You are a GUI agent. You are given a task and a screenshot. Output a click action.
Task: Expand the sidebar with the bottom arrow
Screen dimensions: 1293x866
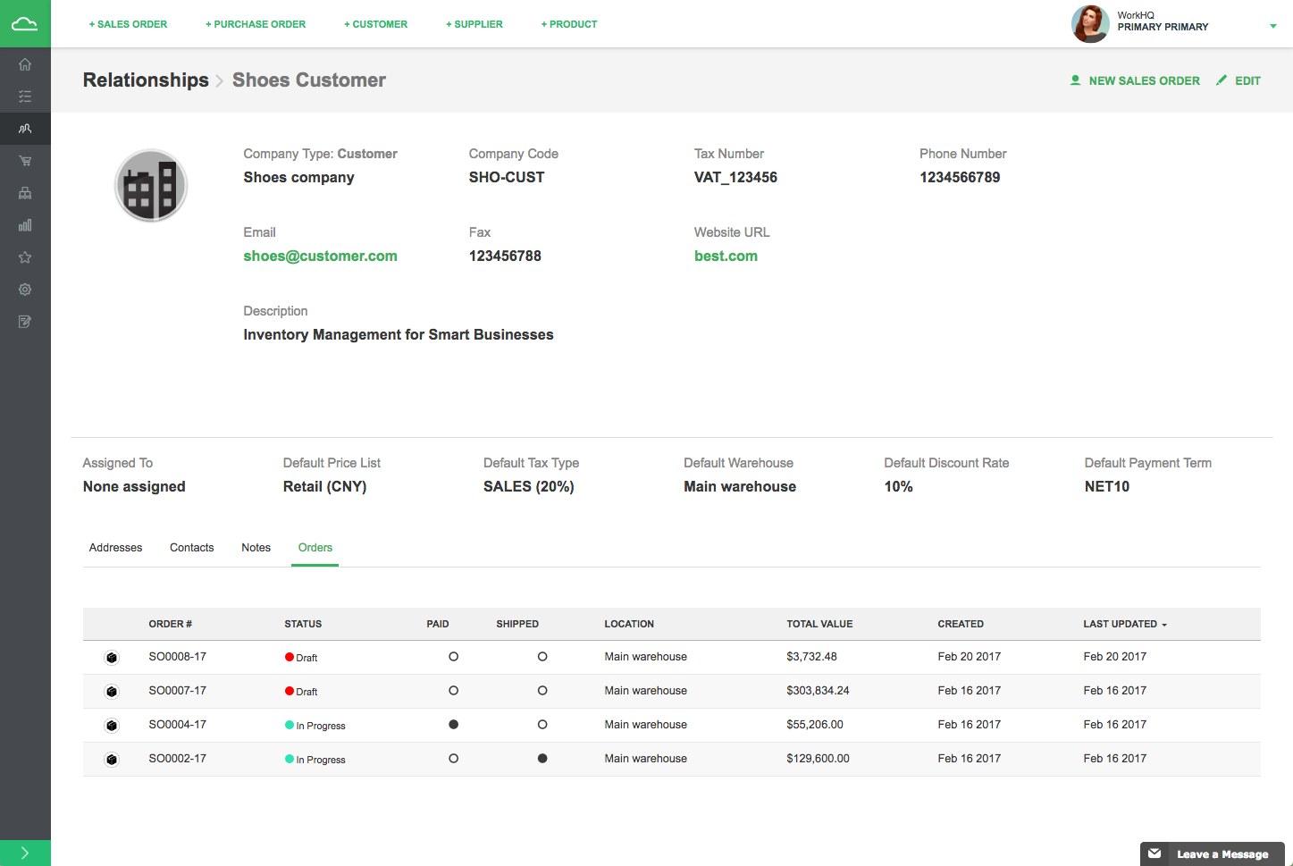point(25,853)
